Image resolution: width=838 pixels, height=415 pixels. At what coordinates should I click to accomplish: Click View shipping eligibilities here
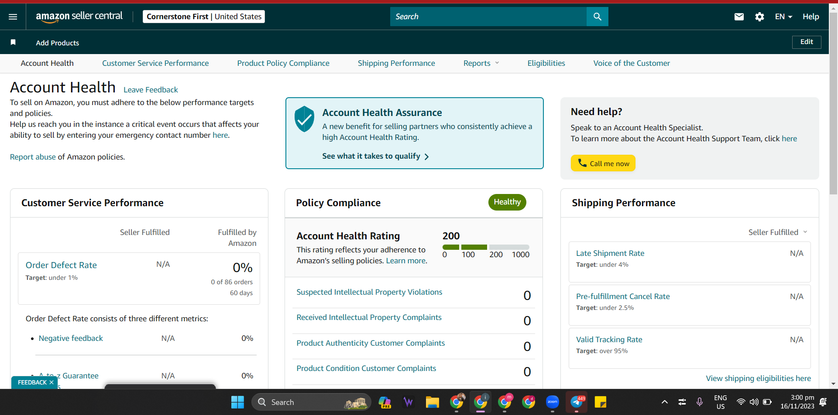[759, 378]
